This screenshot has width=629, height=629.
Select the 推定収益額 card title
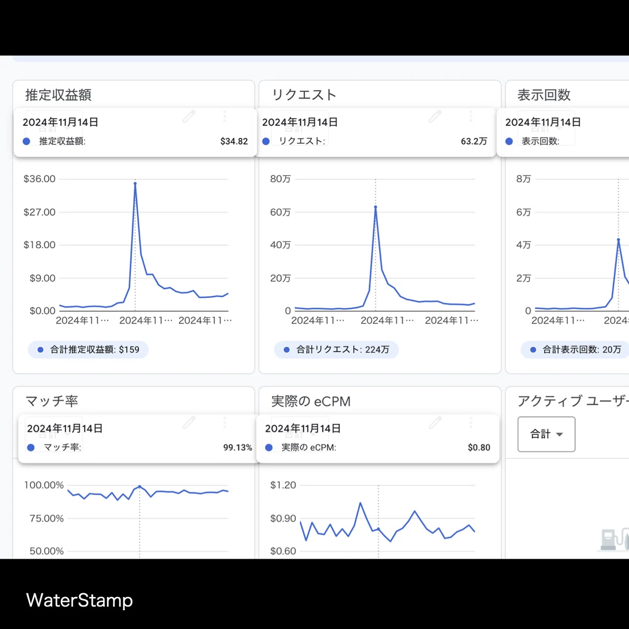pos(58,95)
